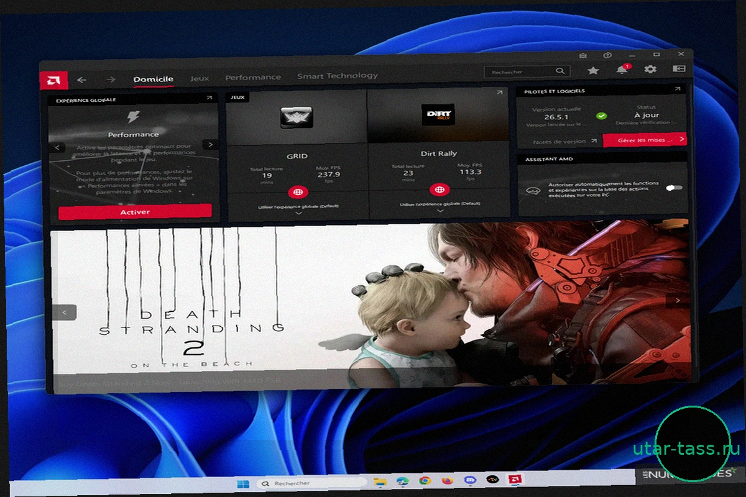Viewport: 746px width, 497px height.
Task: Click the green driver status checkmark
Action: (x=601, y=116)
